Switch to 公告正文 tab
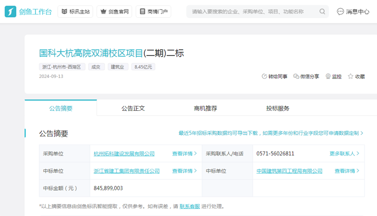This screenshot has height=216, width=377. [133, 108]
